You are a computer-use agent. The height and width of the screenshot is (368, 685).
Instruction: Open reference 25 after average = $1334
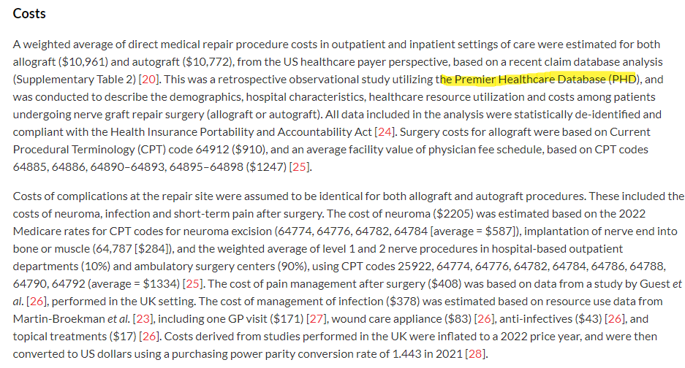click(193, 284)
